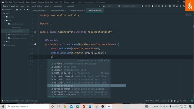Select MainActivity in project tree

(16, 28)
